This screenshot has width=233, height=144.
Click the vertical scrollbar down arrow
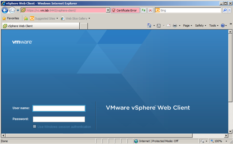[230, 131]
